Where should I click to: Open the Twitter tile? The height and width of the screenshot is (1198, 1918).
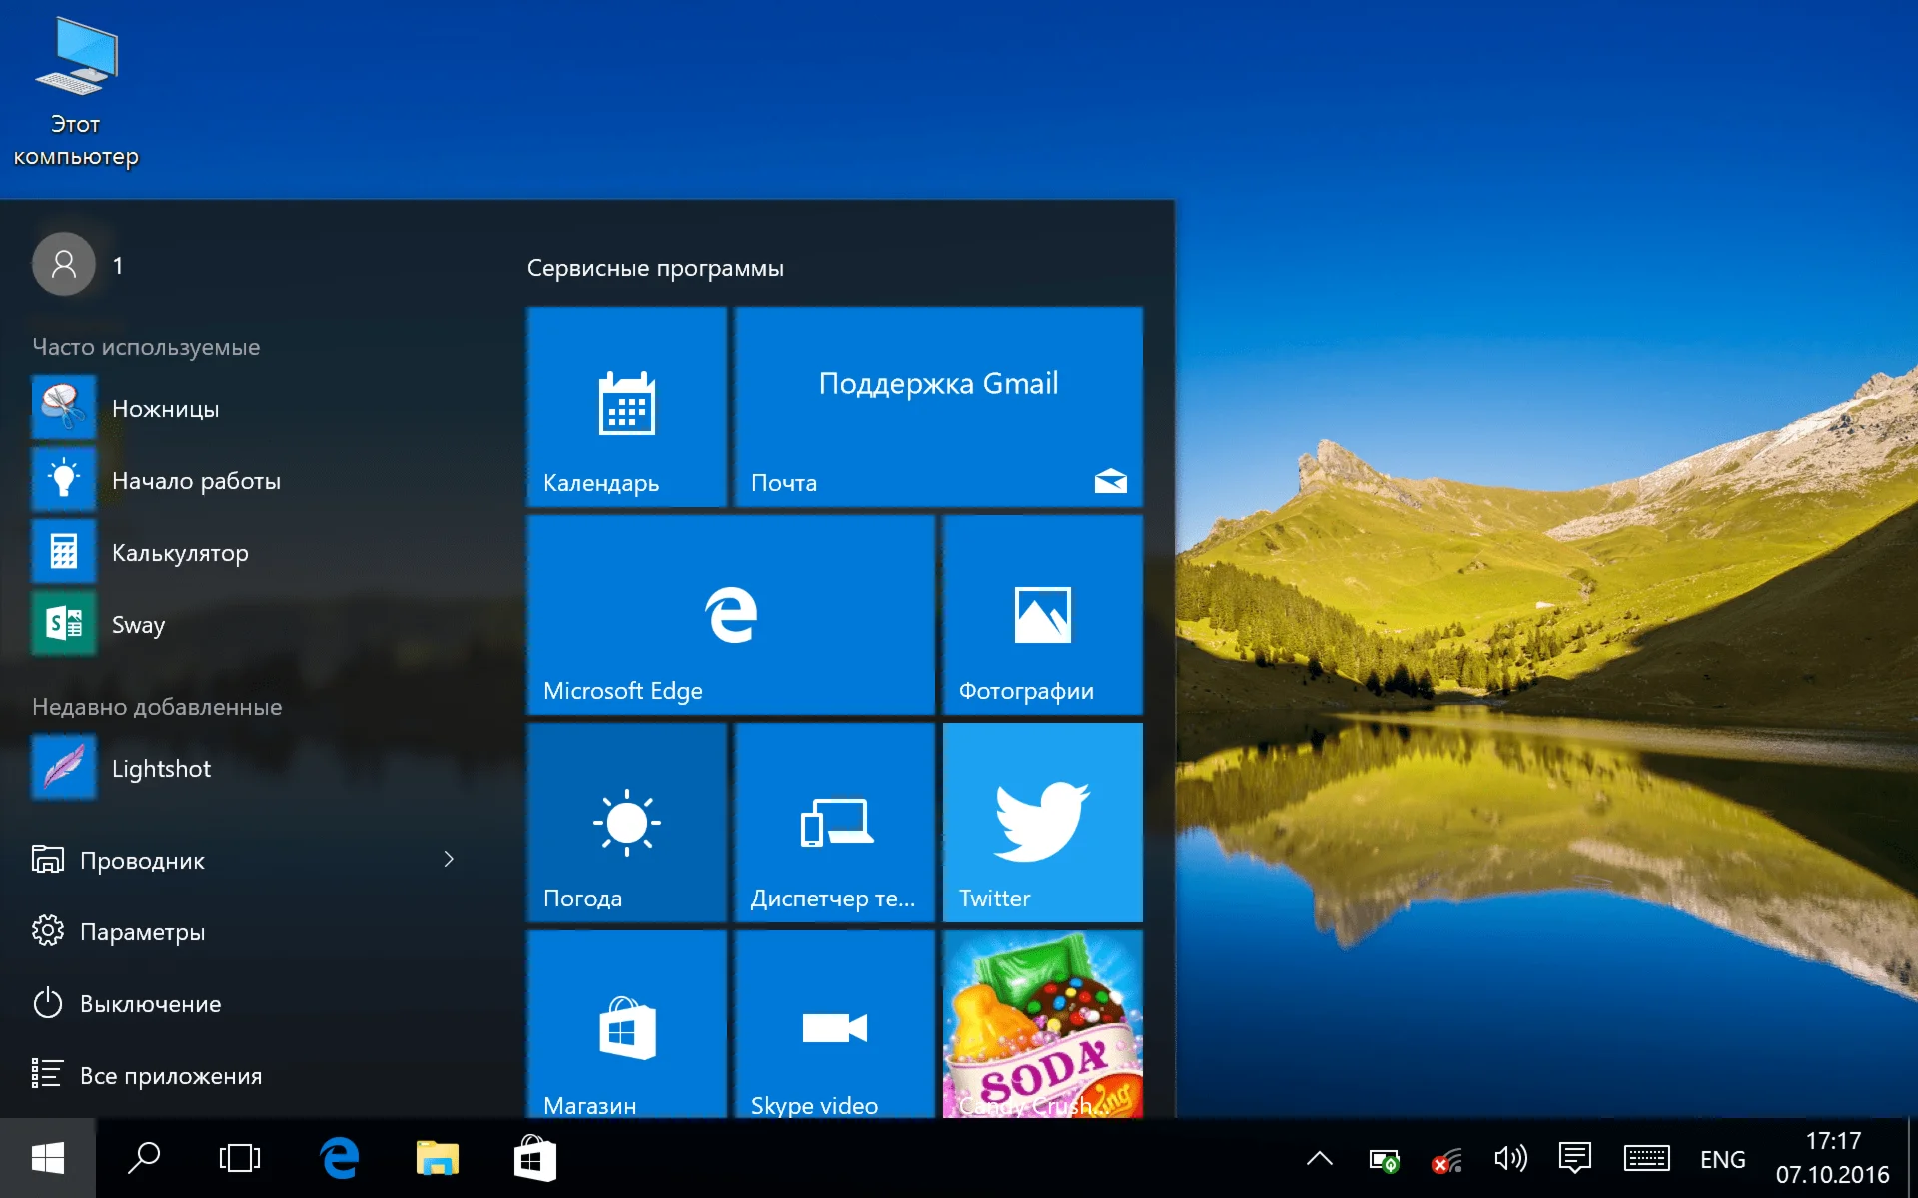point(1042,823)
